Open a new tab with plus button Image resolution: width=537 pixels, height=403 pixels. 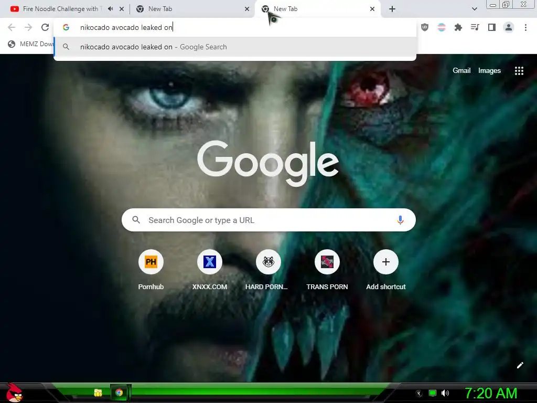coord(392,9)
